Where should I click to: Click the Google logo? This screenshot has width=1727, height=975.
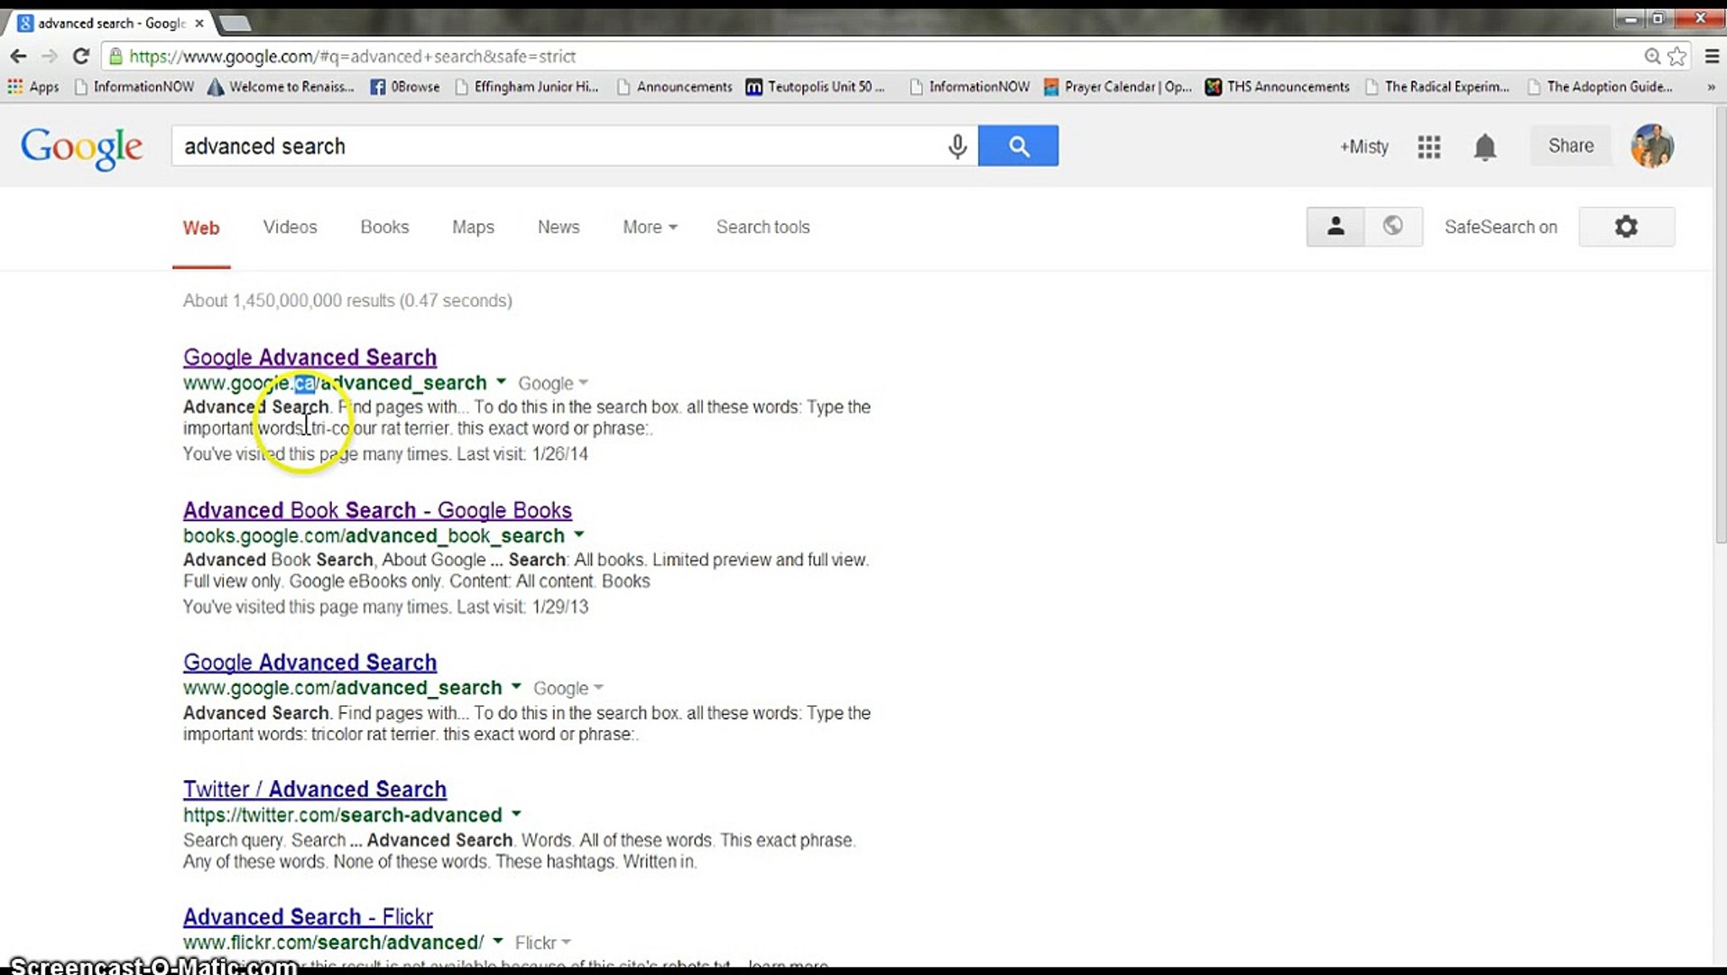pyautogui.click(x=81, y=147)
